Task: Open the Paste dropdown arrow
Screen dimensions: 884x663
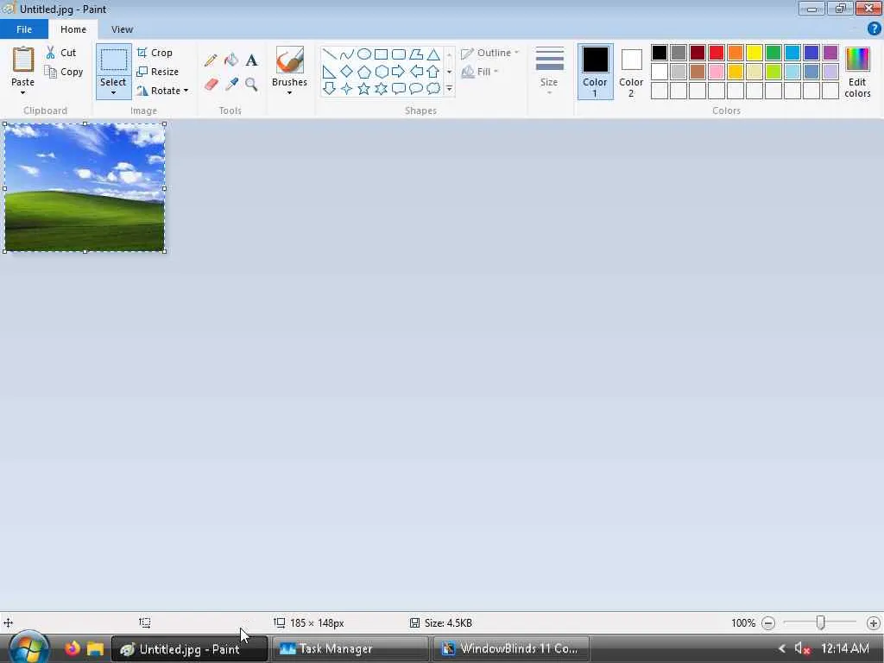Action: [22, 93]
